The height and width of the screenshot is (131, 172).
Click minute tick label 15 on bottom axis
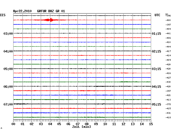click(x=151, y=124)
